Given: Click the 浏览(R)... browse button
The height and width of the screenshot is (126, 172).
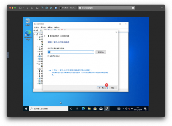Looking at the screenshot, I should click(x=101, y=52).
